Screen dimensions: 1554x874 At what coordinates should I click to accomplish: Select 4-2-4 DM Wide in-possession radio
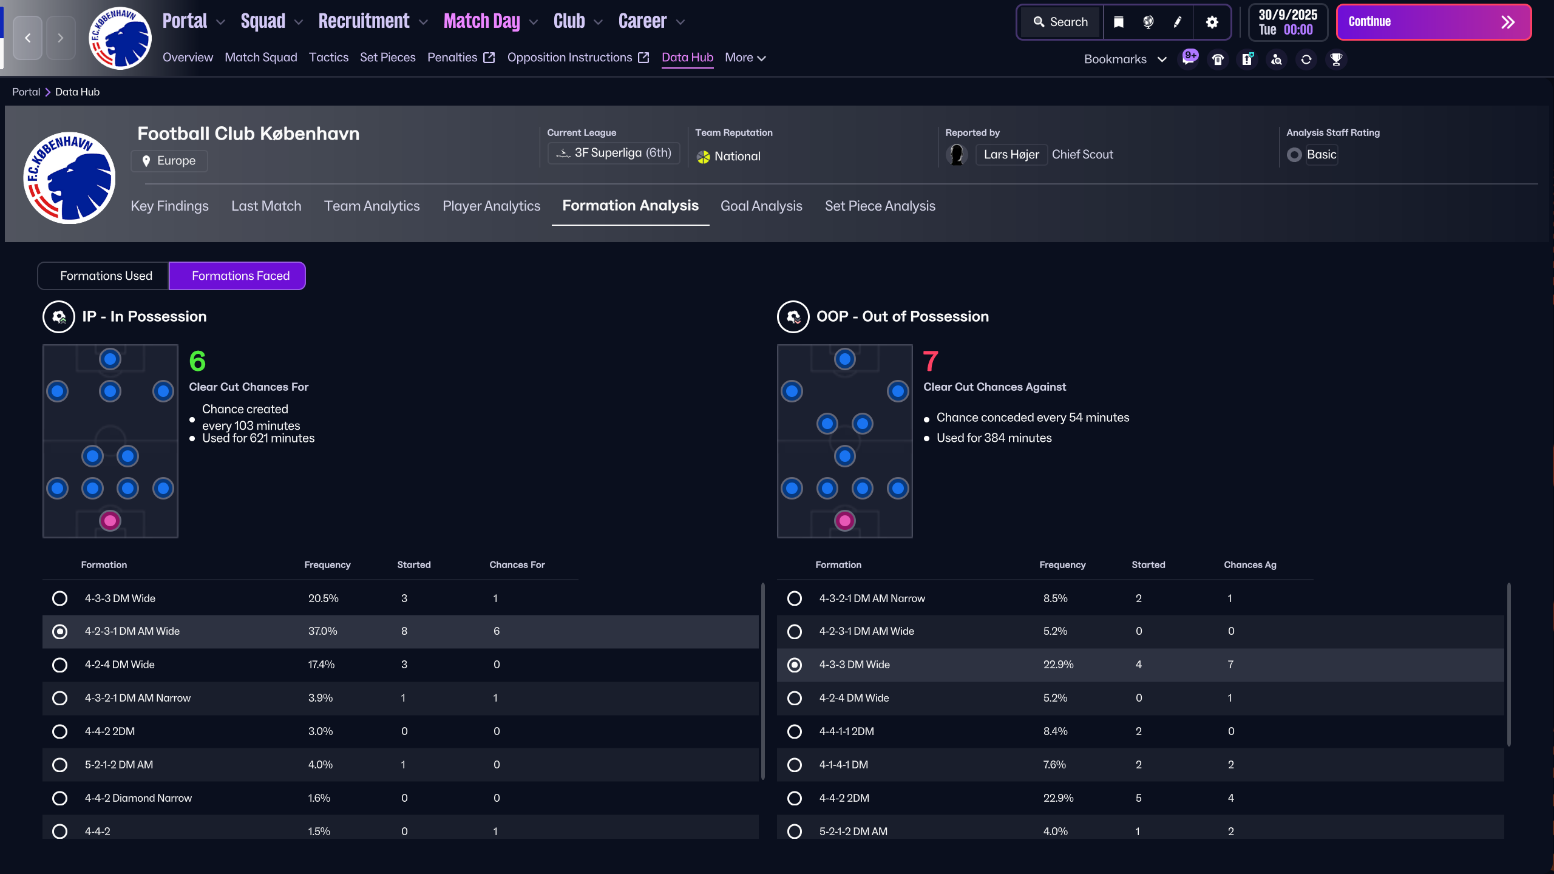pyautogui.click(x=59, y=665)
